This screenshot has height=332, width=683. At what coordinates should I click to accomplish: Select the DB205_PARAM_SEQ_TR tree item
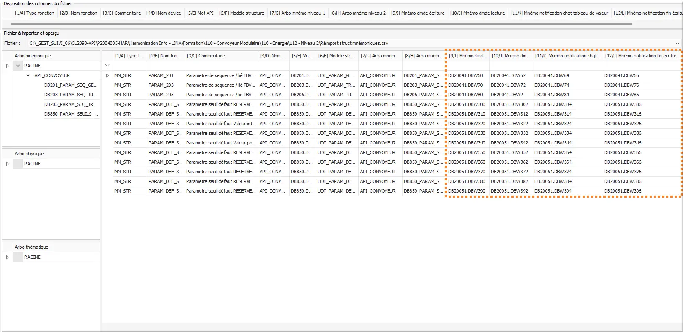(70, 104)
